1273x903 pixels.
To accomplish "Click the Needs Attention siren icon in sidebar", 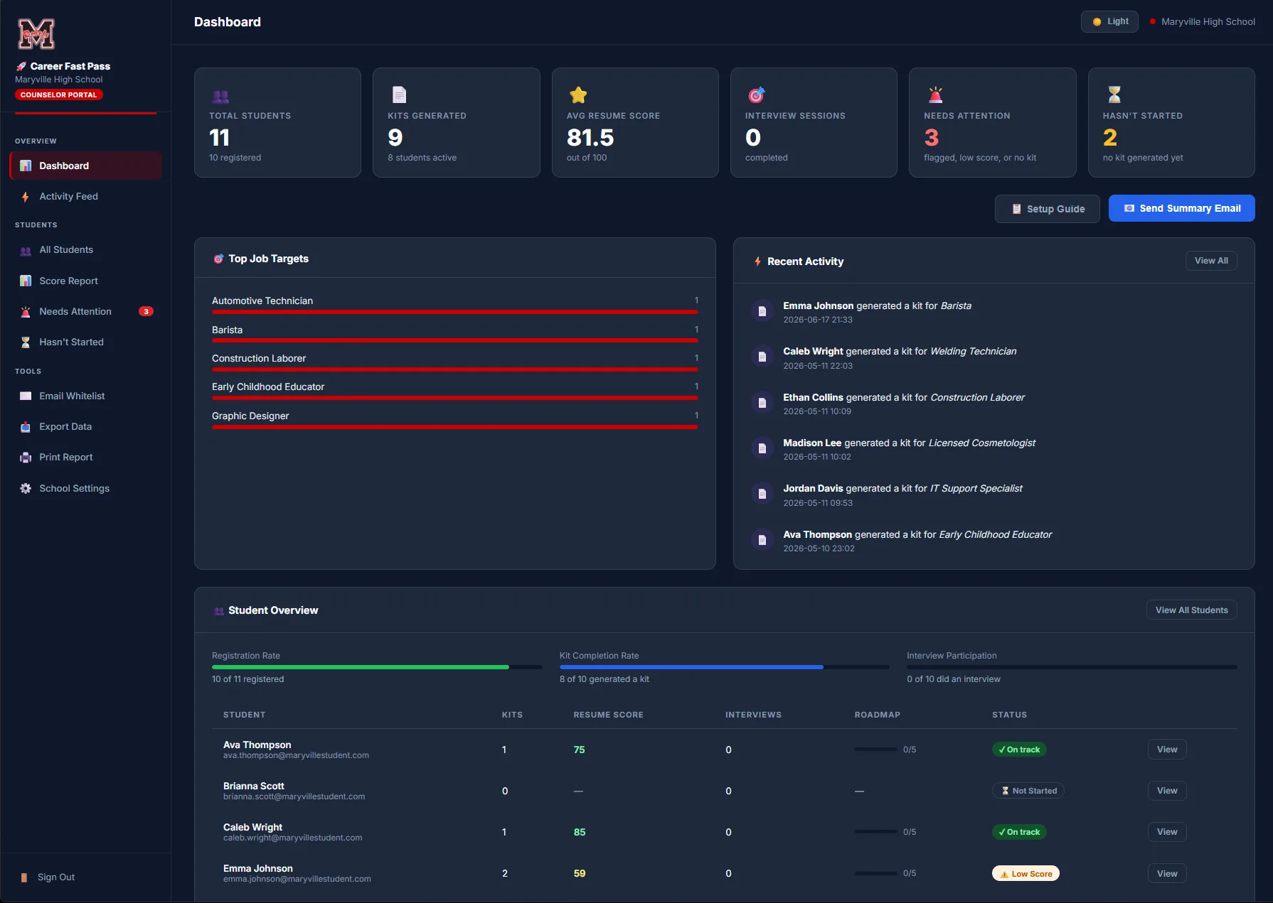I will click(x=26, y=311).
